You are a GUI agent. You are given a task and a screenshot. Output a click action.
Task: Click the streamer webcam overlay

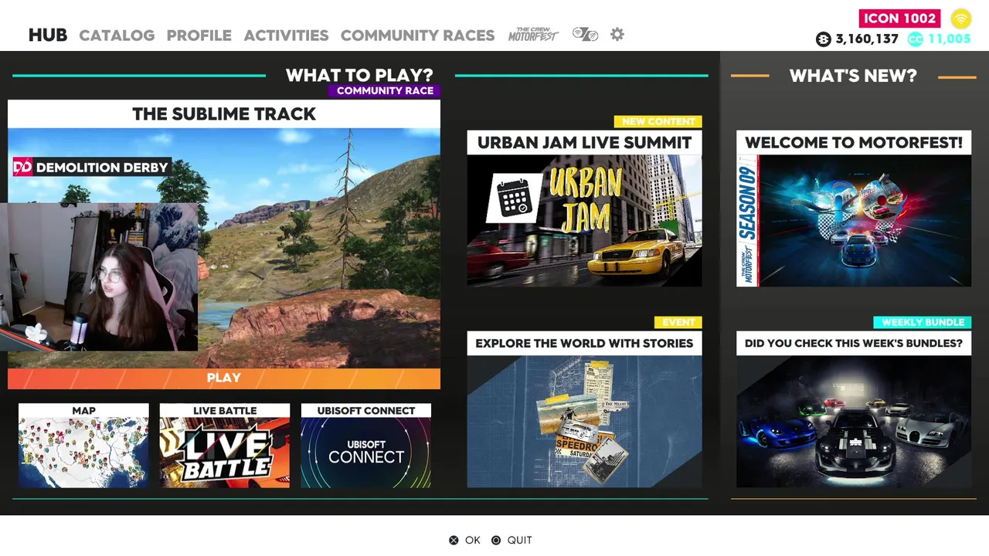(x=99, y=277)
